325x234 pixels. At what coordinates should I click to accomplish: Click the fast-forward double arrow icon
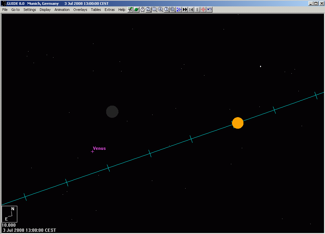point(185,10)
